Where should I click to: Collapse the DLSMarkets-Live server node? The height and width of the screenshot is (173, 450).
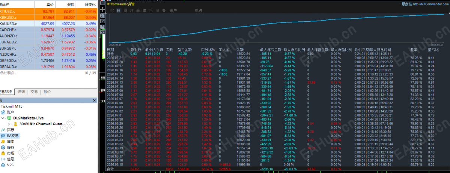click(3, 118)
